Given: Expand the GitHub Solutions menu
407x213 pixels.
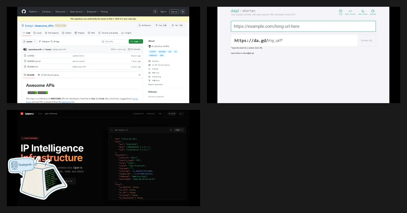Looking at the screenshot, I should point(47,11).
